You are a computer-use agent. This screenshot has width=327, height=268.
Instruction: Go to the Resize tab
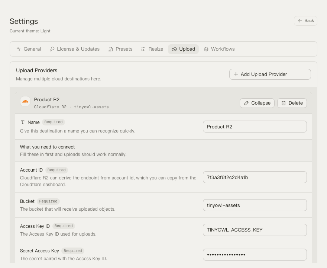[x=152, y=49]
